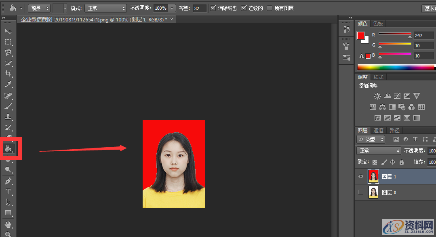
Task: Select the Hand tool
Action: coord(9,224)
